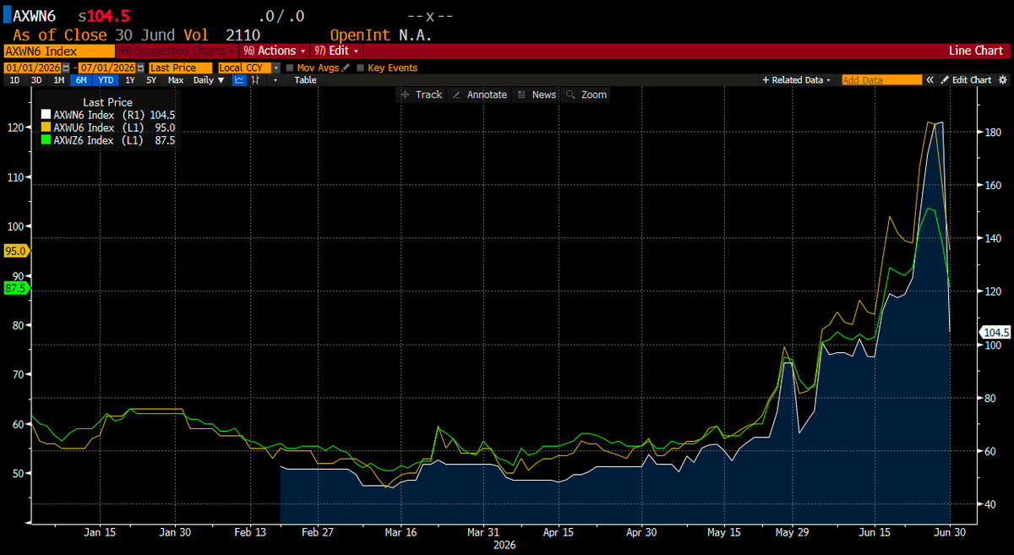Viewport: 1014px width, 555px height.
Task: Select the 3D time range tab
Action: 36,80
